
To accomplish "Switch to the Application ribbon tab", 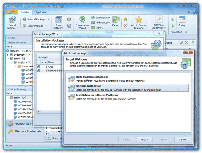I will pos(41,12).
